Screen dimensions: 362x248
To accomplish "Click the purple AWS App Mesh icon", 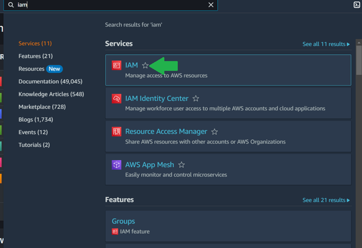I will pos(116,165).
